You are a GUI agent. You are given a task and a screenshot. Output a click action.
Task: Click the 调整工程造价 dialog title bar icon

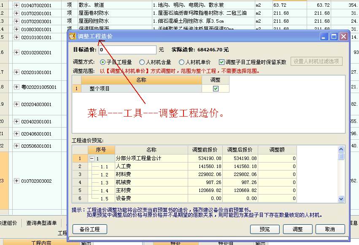[73, 36]
